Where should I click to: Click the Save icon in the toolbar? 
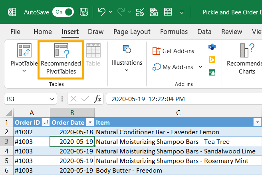click(84, 12)
